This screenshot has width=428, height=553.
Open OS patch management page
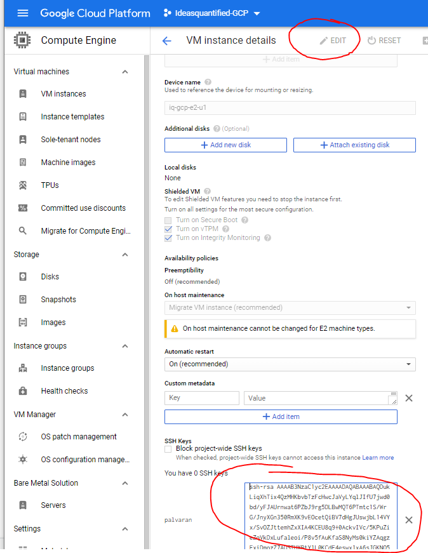click(79, 437)
